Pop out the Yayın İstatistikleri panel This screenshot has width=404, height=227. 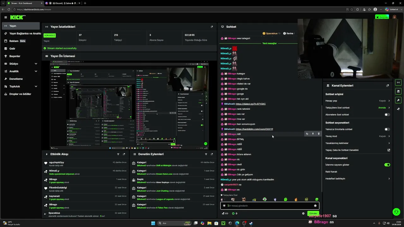coord(212,27)
